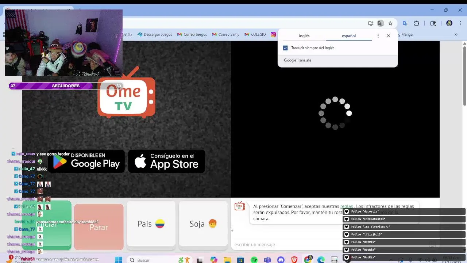
Task: Click Pulla_A7 chat message 'Klkkk'
Action: (x=42, y=169)
